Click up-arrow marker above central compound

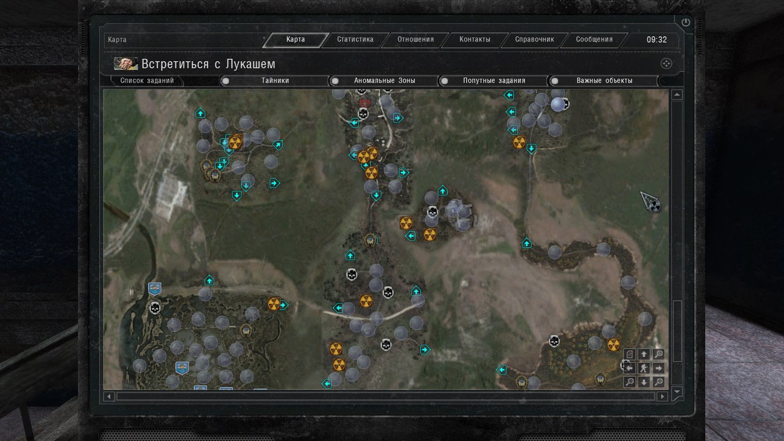(443, 190)
